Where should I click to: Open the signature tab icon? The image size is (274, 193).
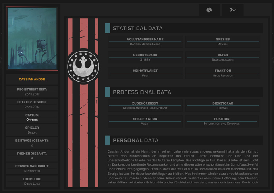click(x=232, y=10)
